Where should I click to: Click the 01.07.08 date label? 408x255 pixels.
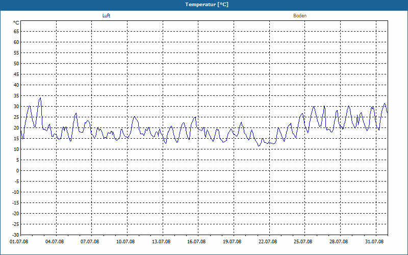[x=19, y=241]
